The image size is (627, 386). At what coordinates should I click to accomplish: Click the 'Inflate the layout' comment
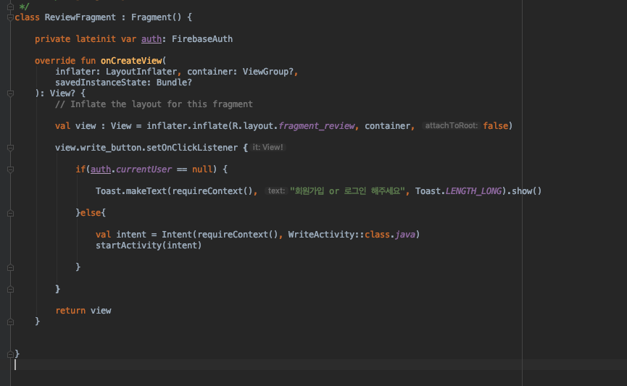pos(154,104)
